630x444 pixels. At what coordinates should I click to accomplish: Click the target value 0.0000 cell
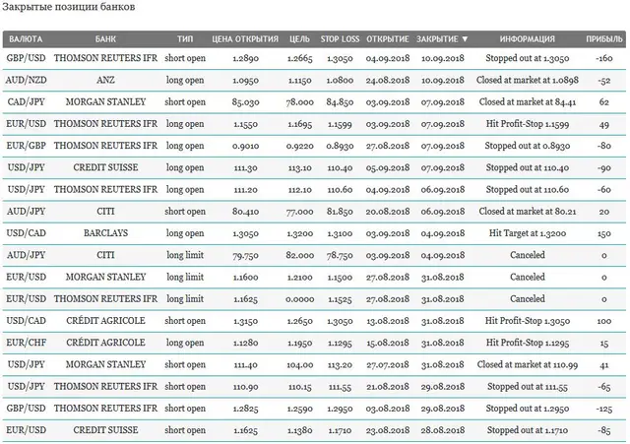(x=299, y=299)
